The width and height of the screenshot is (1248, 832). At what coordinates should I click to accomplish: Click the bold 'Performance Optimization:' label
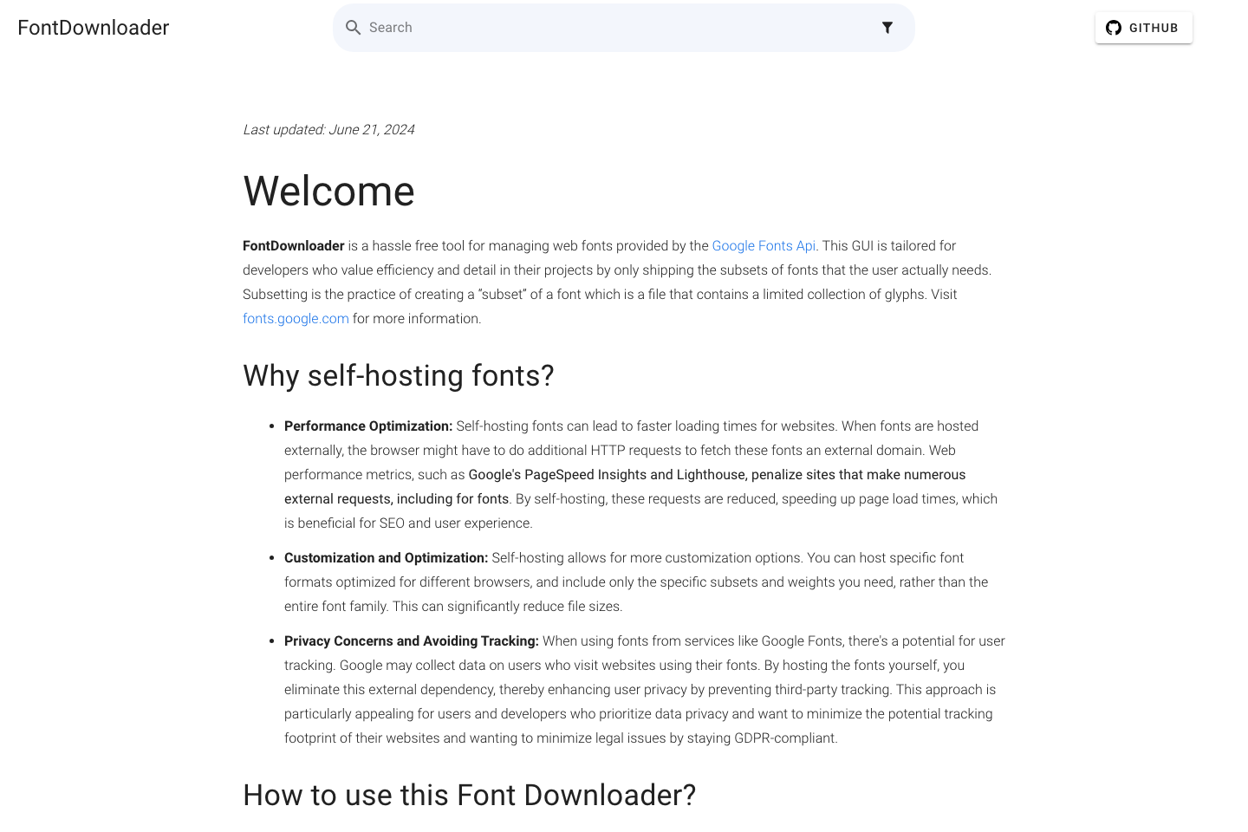pos(367,426)
